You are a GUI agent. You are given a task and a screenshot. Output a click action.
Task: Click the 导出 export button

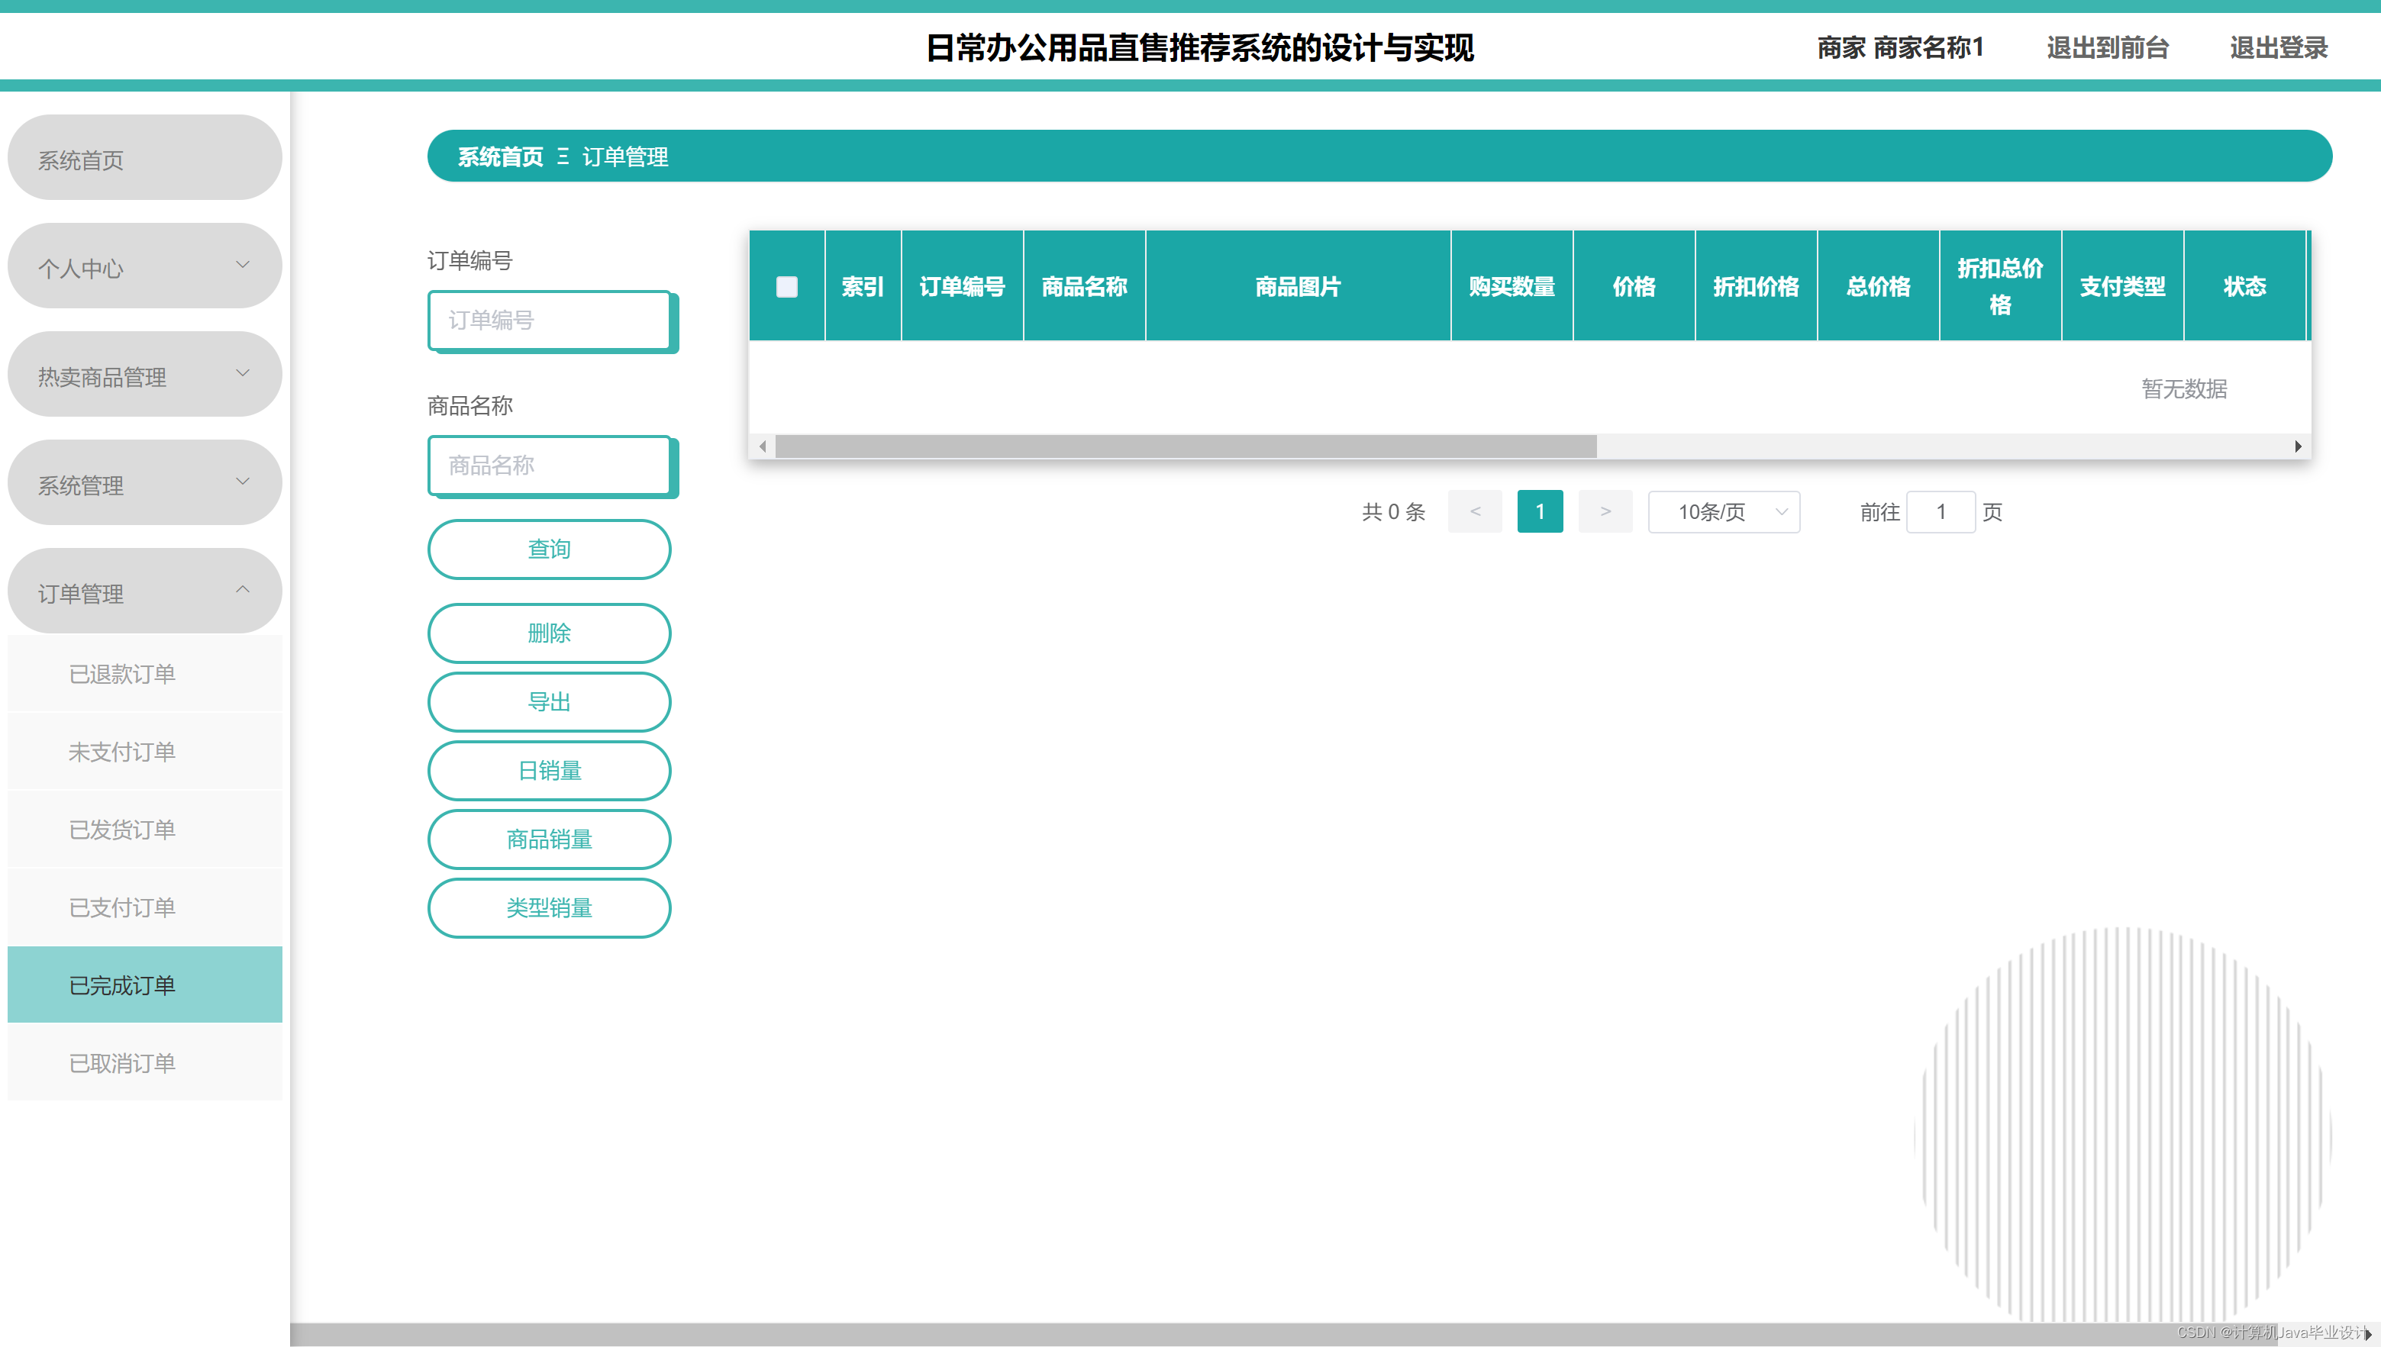(549, 702)
